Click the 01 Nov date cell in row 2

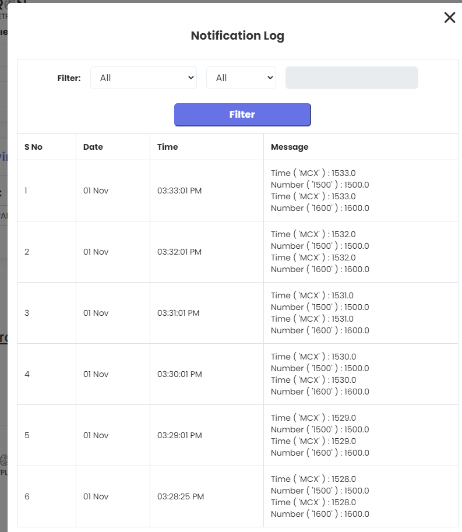96,252
